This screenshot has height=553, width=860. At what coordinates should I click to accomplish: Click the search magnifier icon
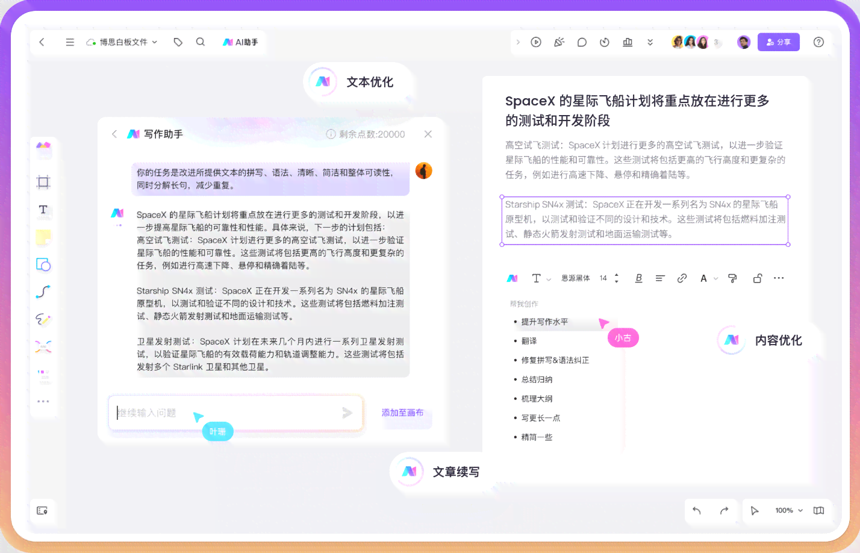click(x=201, y=42)
